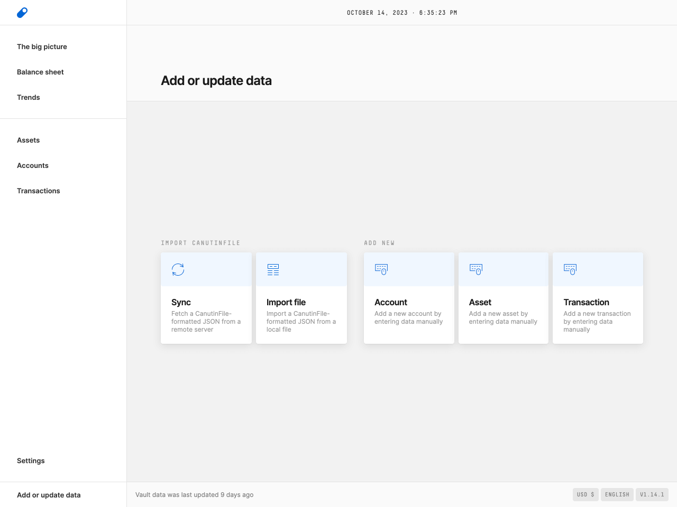Click the date and time header text
Viewport: 677px width, 507px height.
click(x=402, y=13)
